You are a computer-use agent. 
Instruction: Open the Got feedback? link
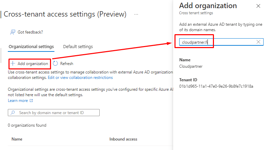(x=30, y=32)
